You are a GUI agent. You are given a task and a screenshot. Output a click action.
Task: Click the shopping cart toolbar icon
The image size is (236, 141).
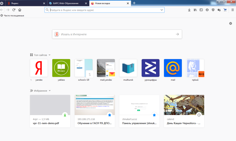pos(225,10)
